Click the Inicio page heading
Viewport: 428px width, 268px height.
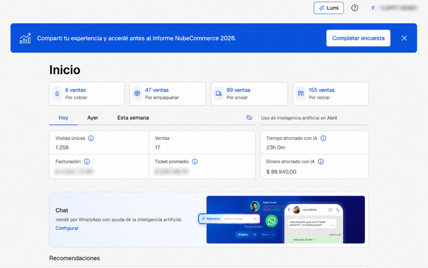pyautogui.click(x=65, y=70)
